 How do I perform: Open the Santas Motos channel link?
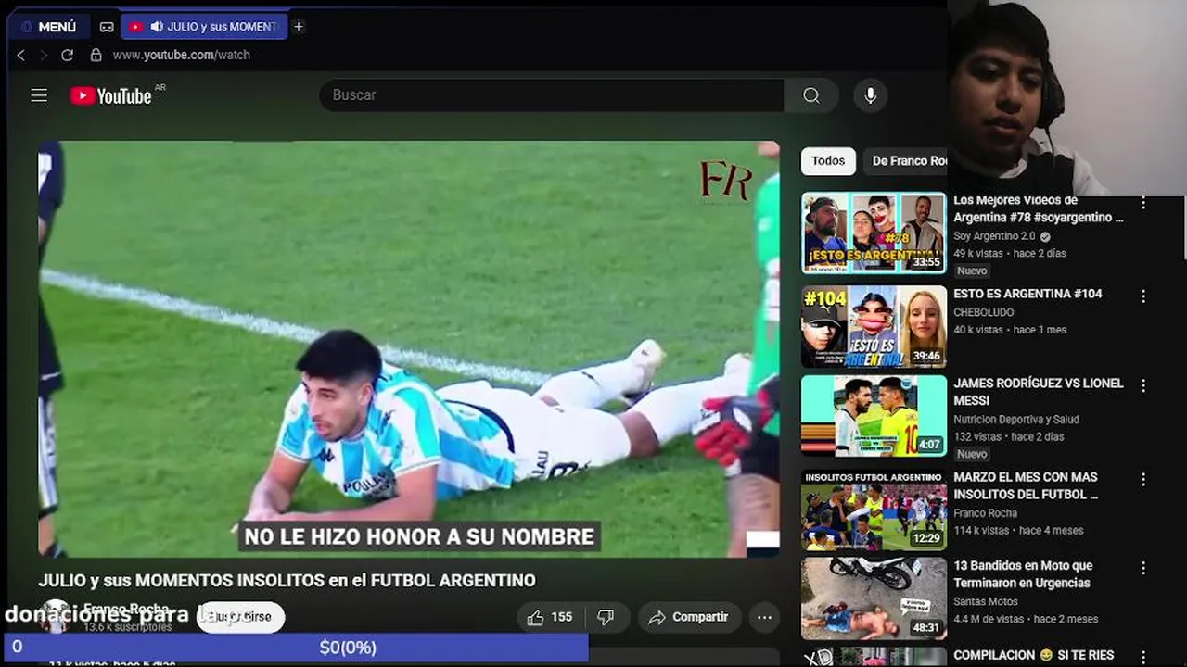[x=987, y=601]
